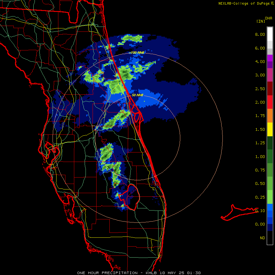Click the ONE HOUR PRECIPITATION title text
275x275 pixels.
pyautogui.click(x=107, y=273)
